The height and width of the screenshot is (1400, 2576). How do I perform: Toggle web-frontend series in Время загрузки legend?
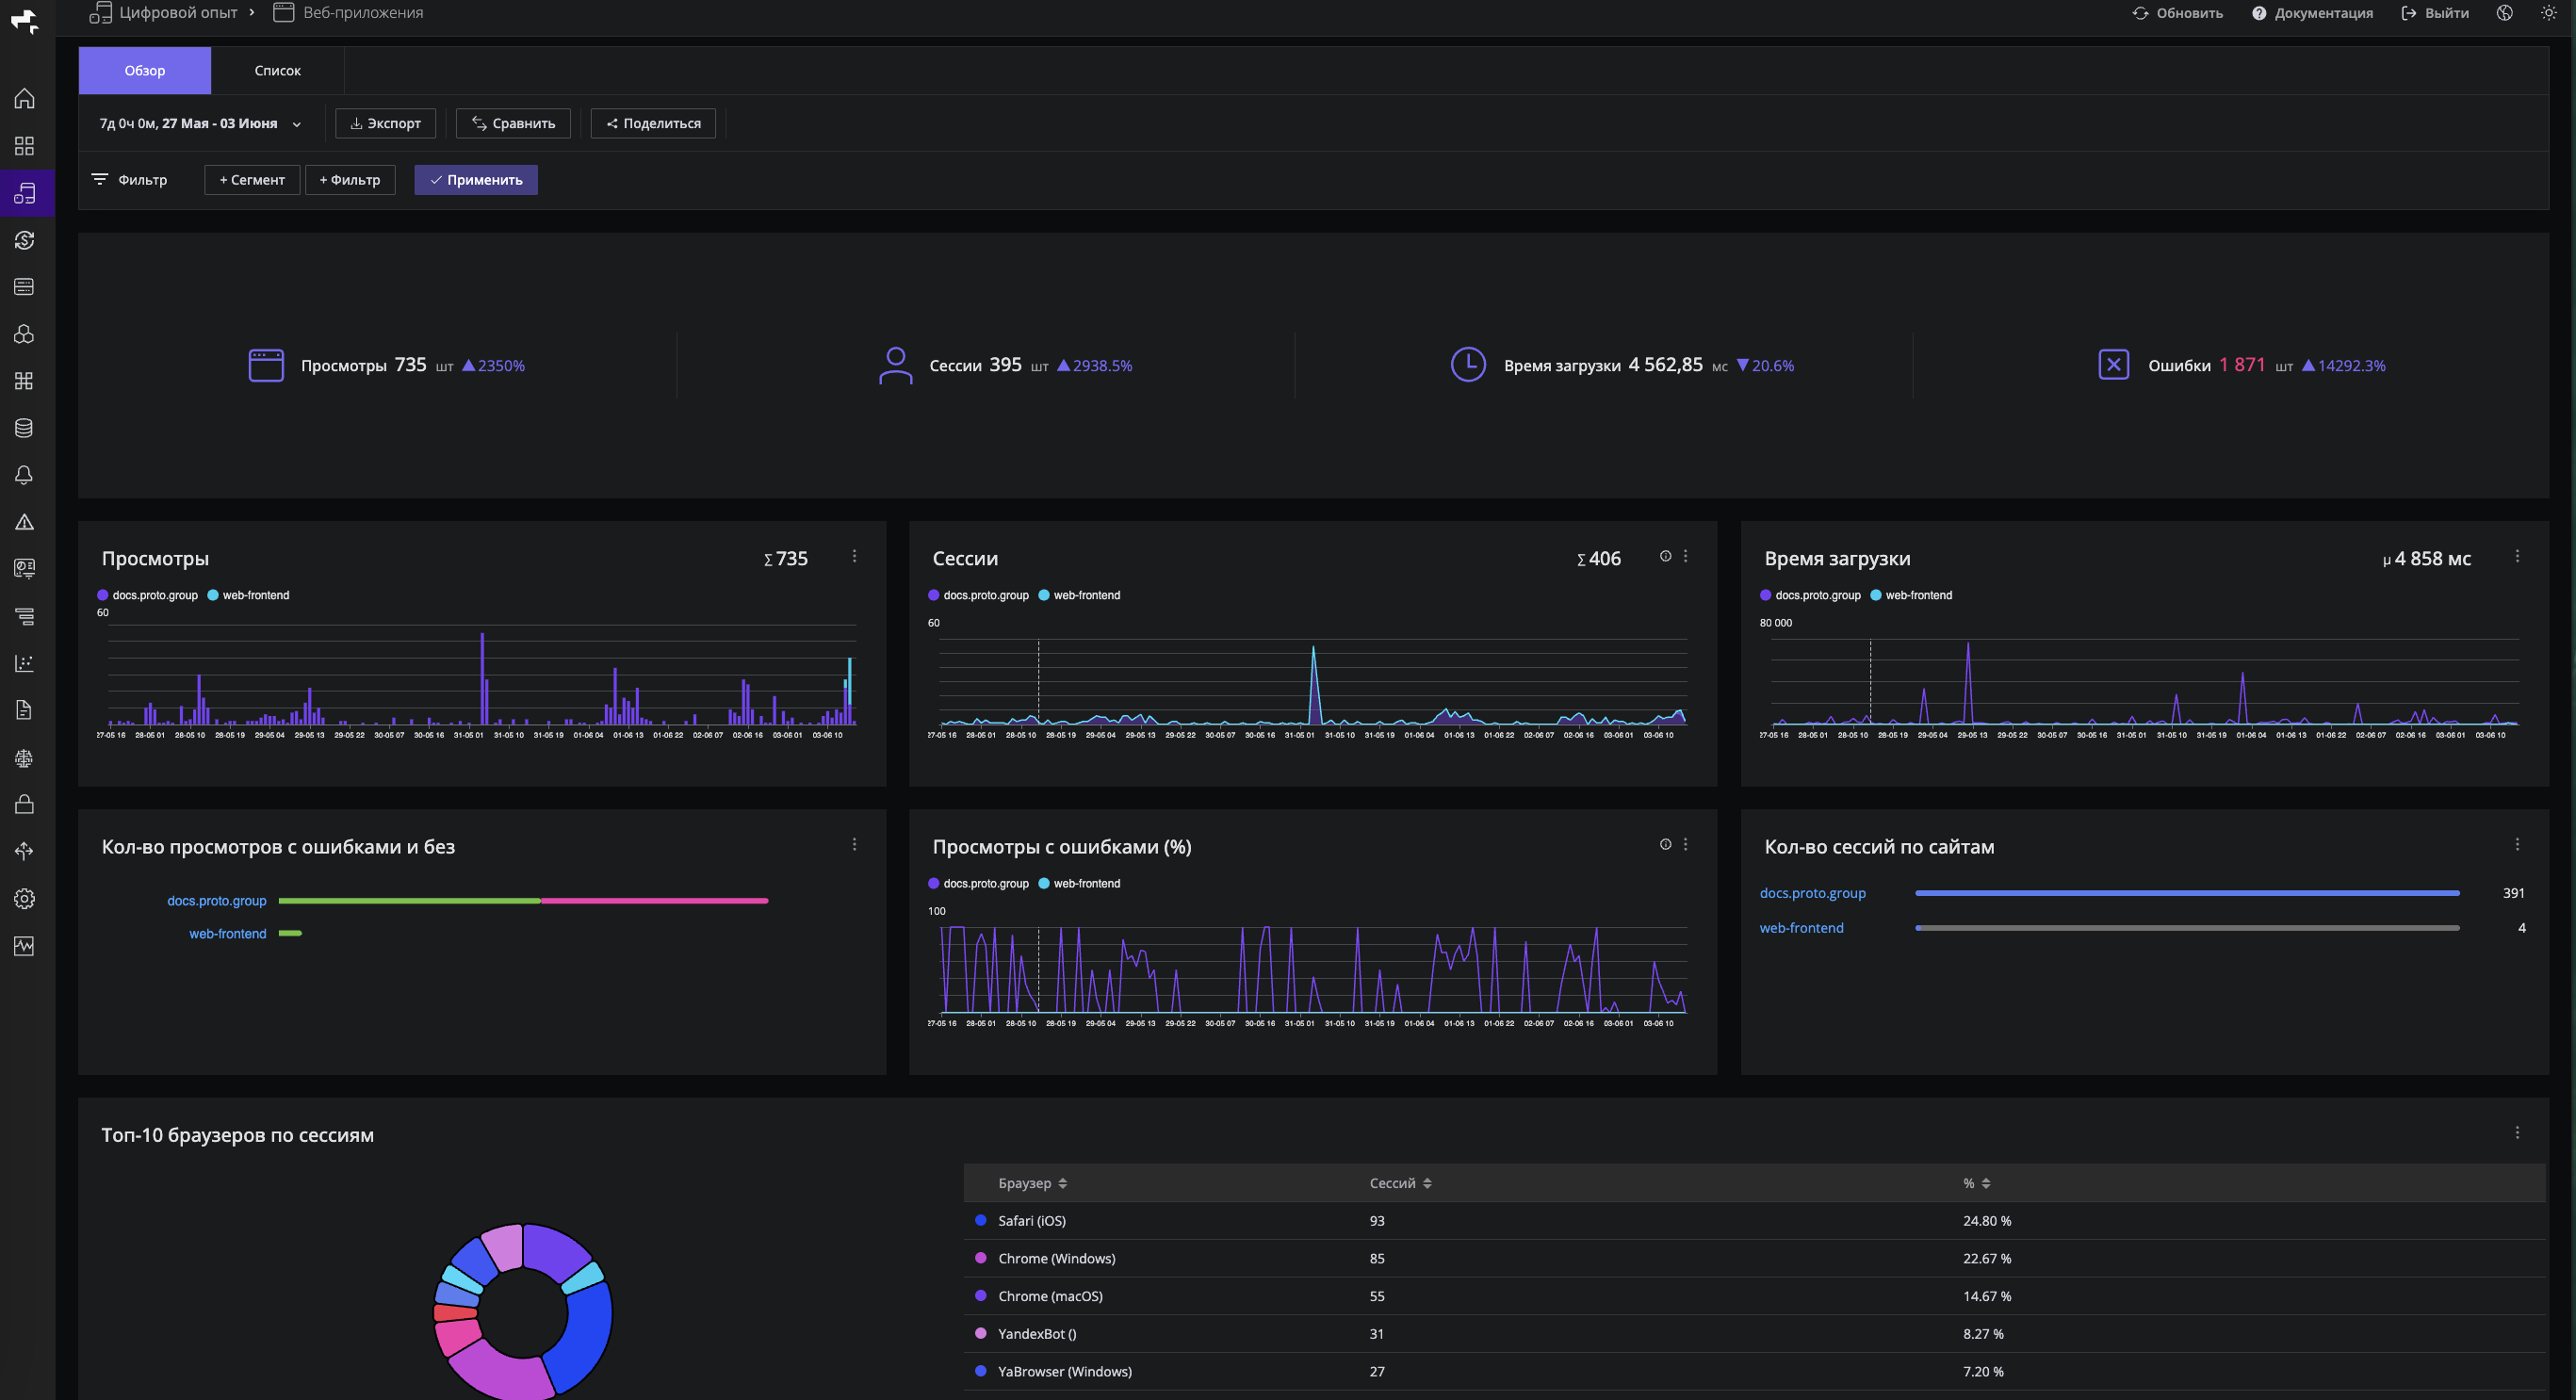click(1911, 595)
